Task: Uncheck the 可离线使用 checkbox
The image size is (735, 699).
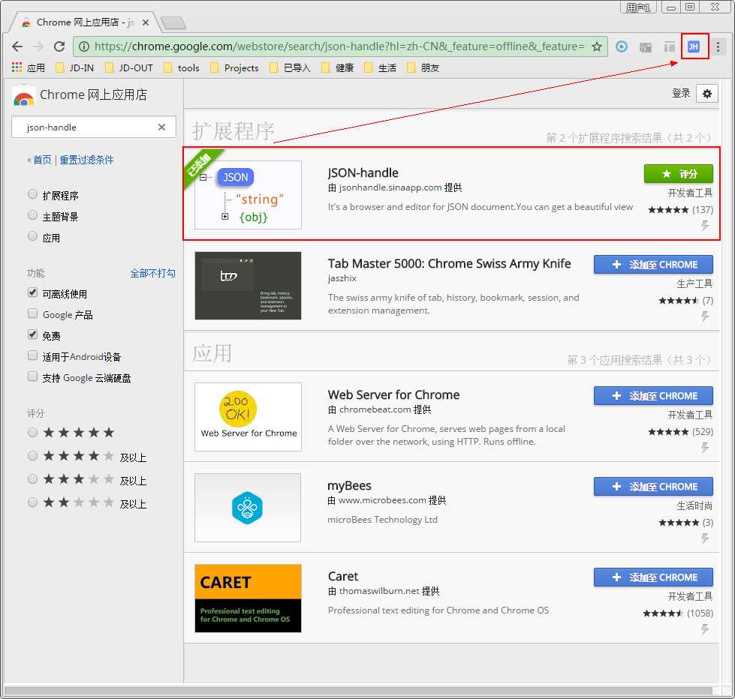Action: (x=32, y=292)
